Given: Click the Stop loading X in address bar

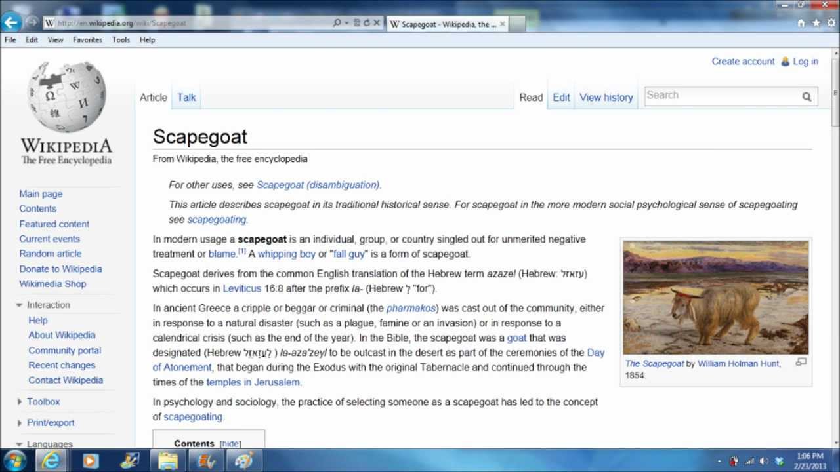Looking at the screenshot, I should click(377, 23).
